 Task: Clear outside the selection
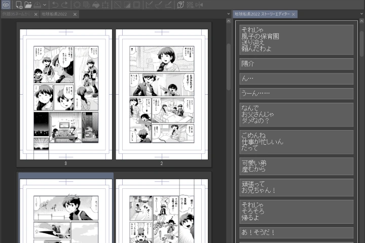coord(86,5)
